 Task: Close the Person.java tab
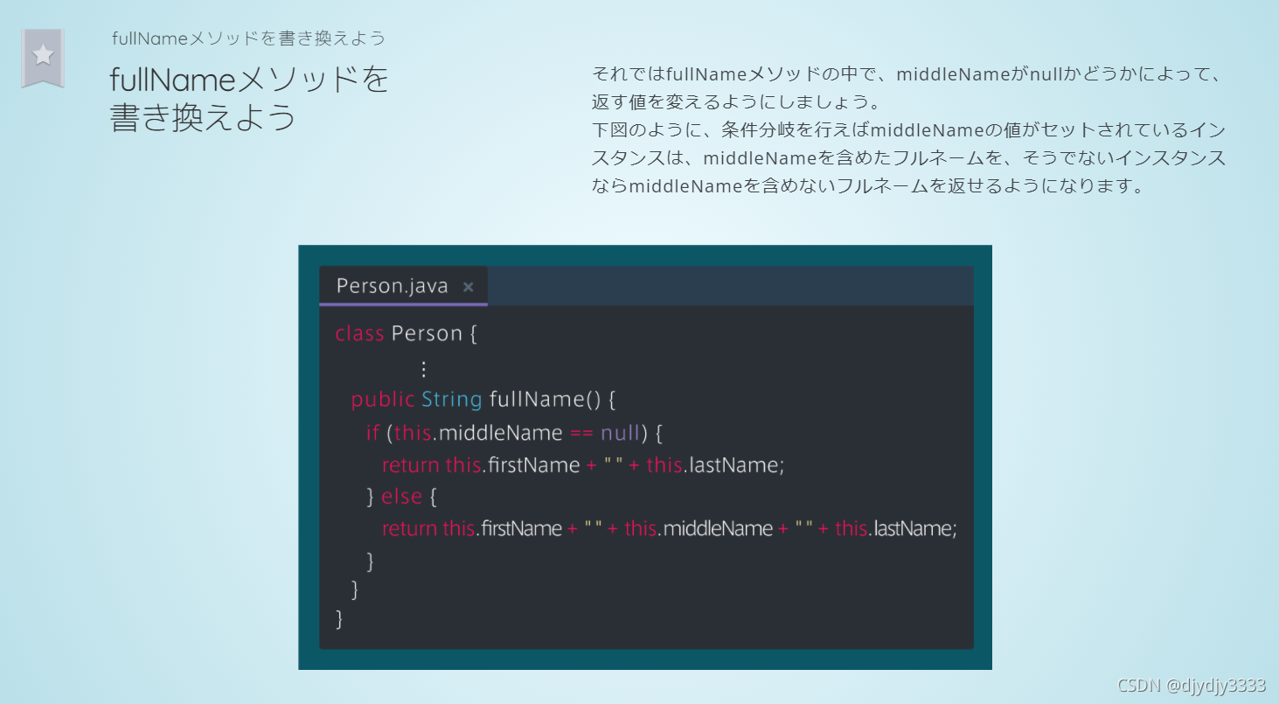(x=469, y=287)
